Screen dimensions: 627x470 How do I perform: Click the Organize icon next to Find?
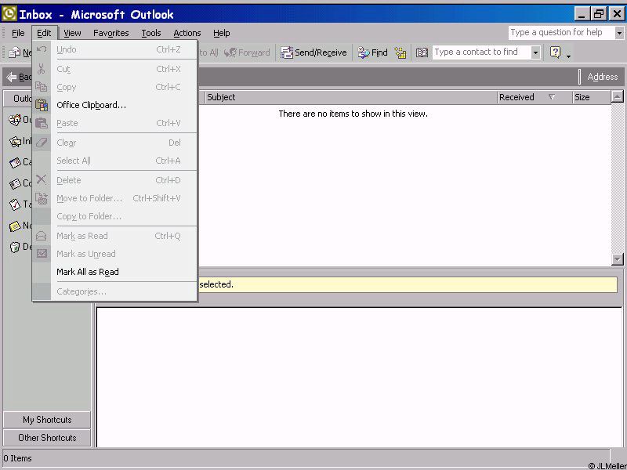click(x=400, y=52)
